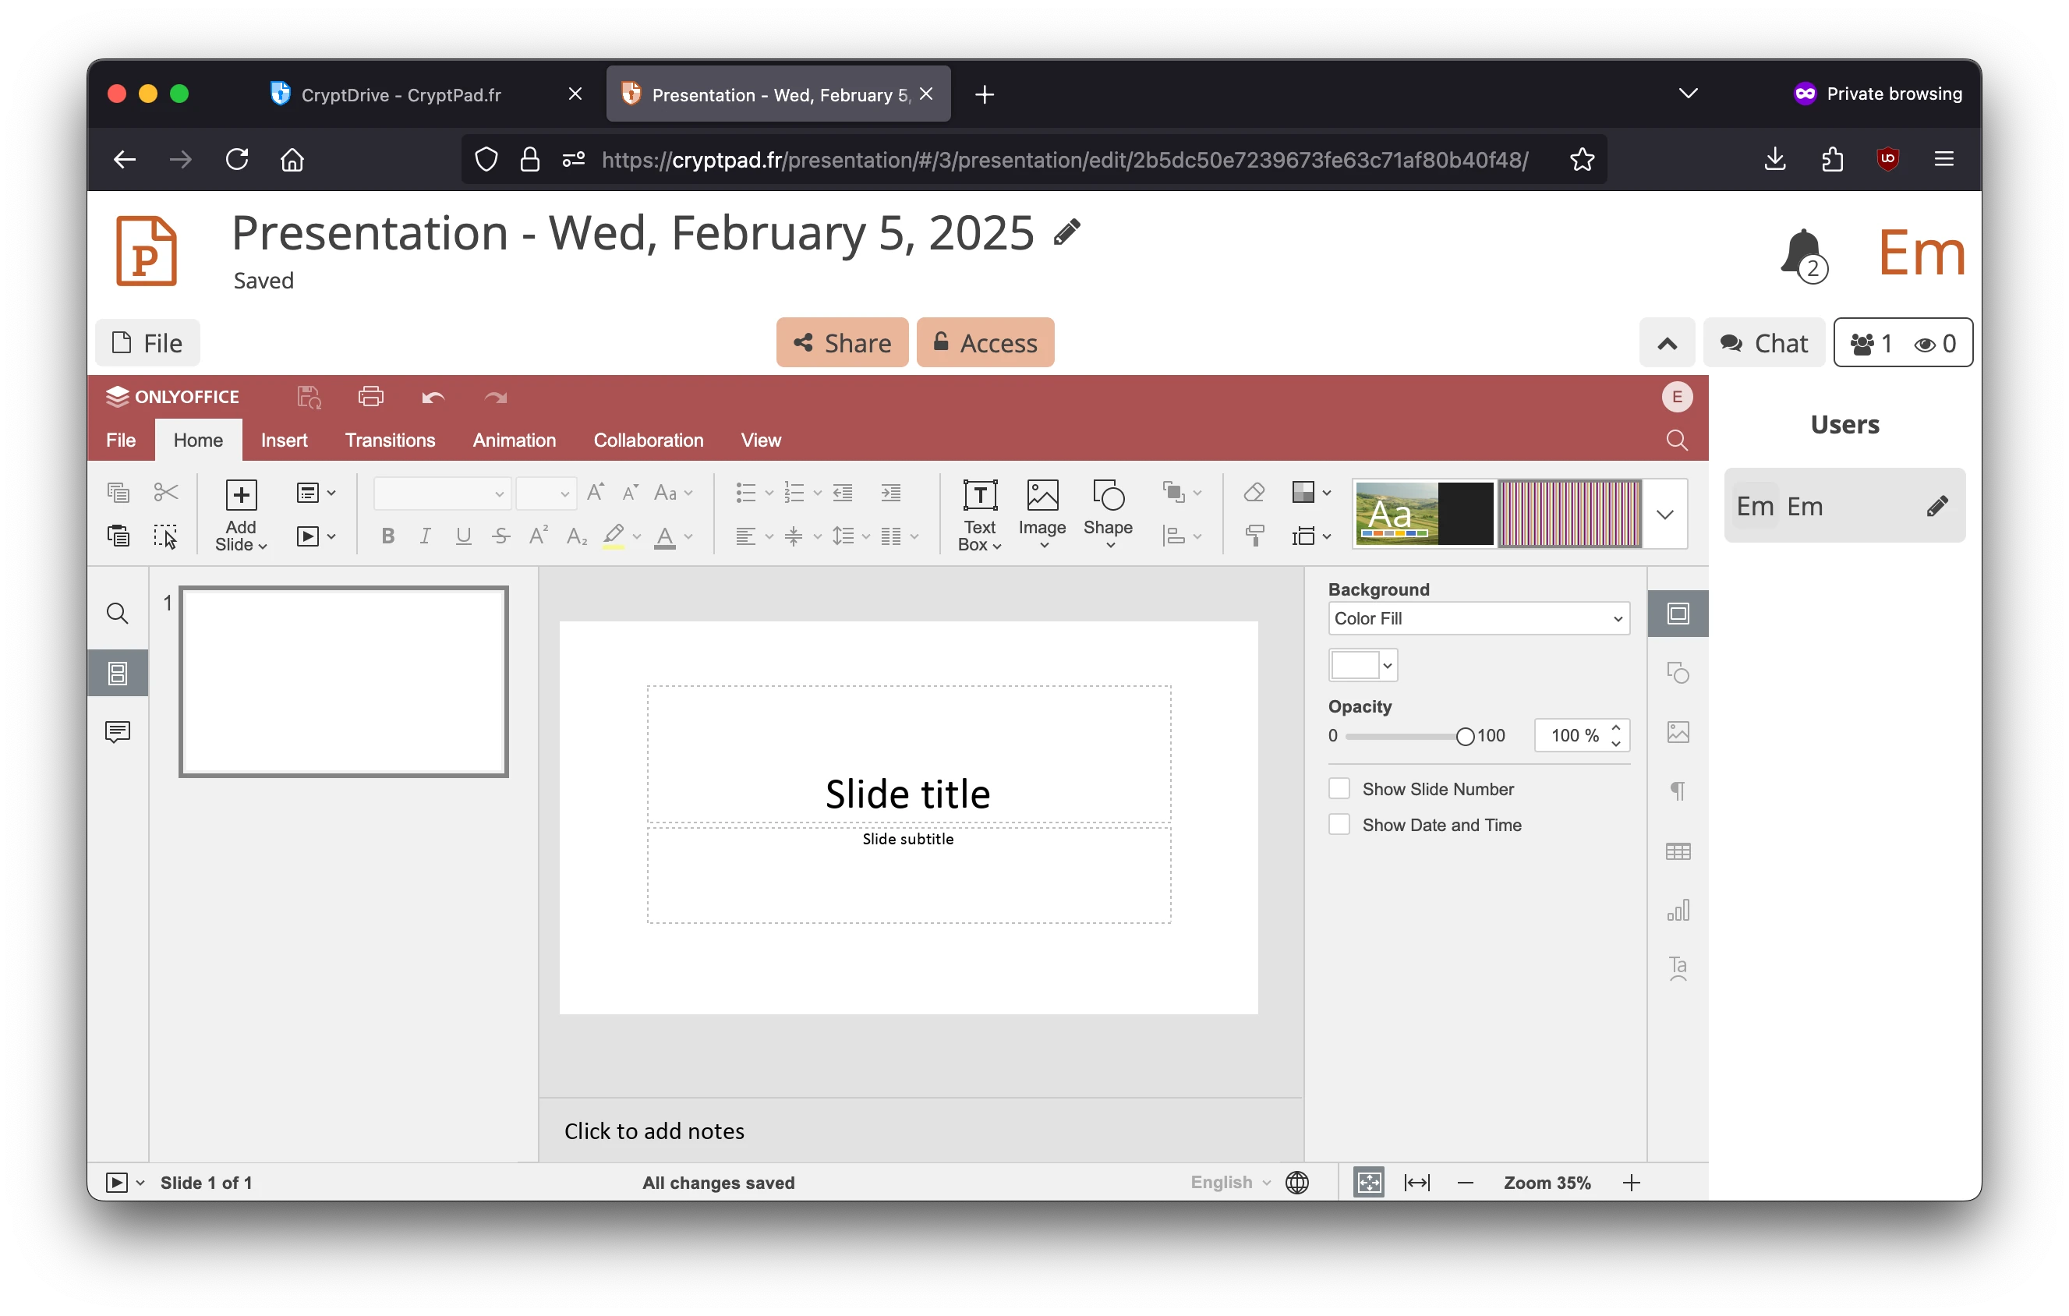Insert an Image
The height and width of the screenshot is (1316, 2069).
pyautogui.click(x=1042, y=513)
